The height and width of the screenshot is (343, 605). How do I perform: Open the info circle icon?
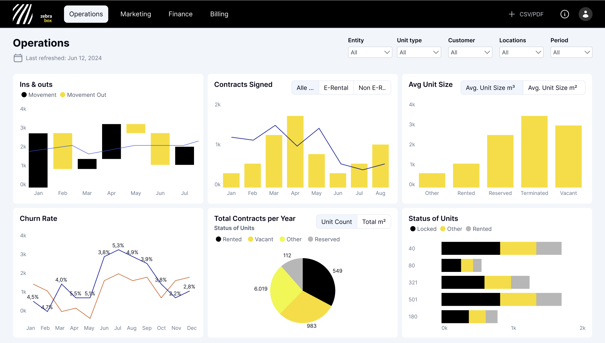565,14
